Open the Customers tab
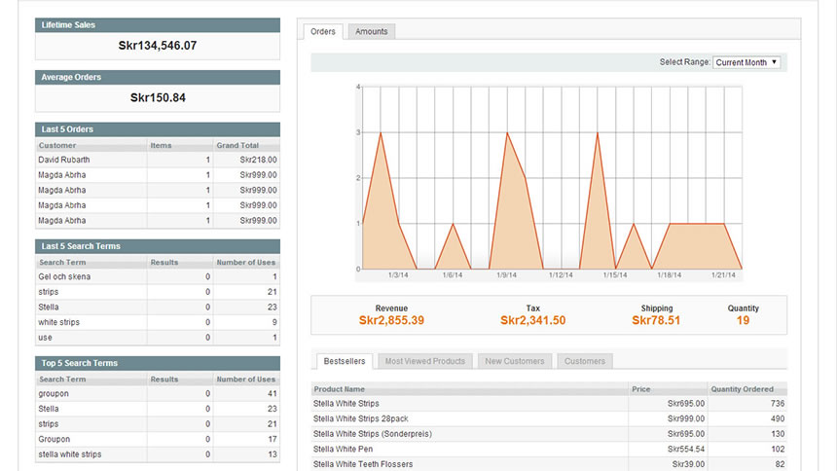The image size is (837, 471). coord(585,361)
